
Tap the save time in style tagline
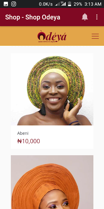click(47, 42)
